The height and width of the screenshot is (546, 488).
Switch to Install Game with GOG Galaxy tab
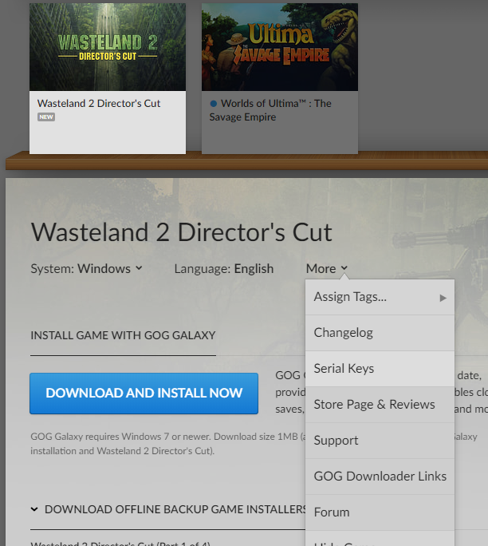[123, 335]
